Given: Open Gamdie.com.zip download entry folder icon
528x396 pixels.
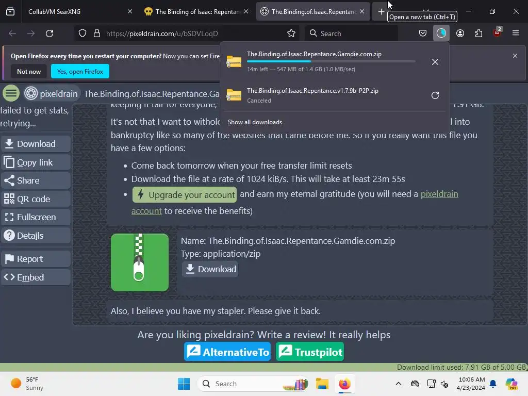Looking at the screenshot, I should [234, 61].
